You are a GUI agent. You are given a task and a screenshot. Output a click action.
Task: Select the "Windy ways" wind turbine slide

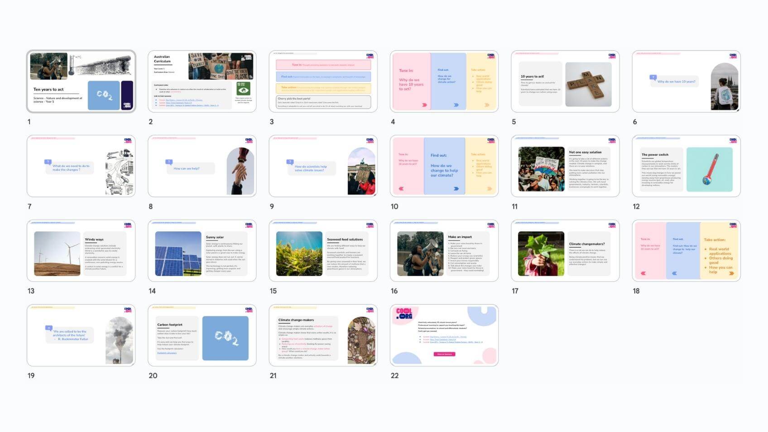click(x=81, y=251)
